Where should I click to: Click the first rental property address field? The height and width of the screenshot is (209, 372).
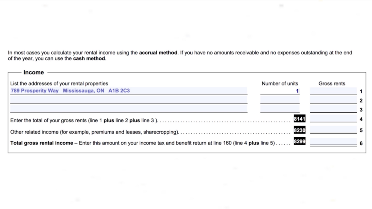(x=129, y=91)
